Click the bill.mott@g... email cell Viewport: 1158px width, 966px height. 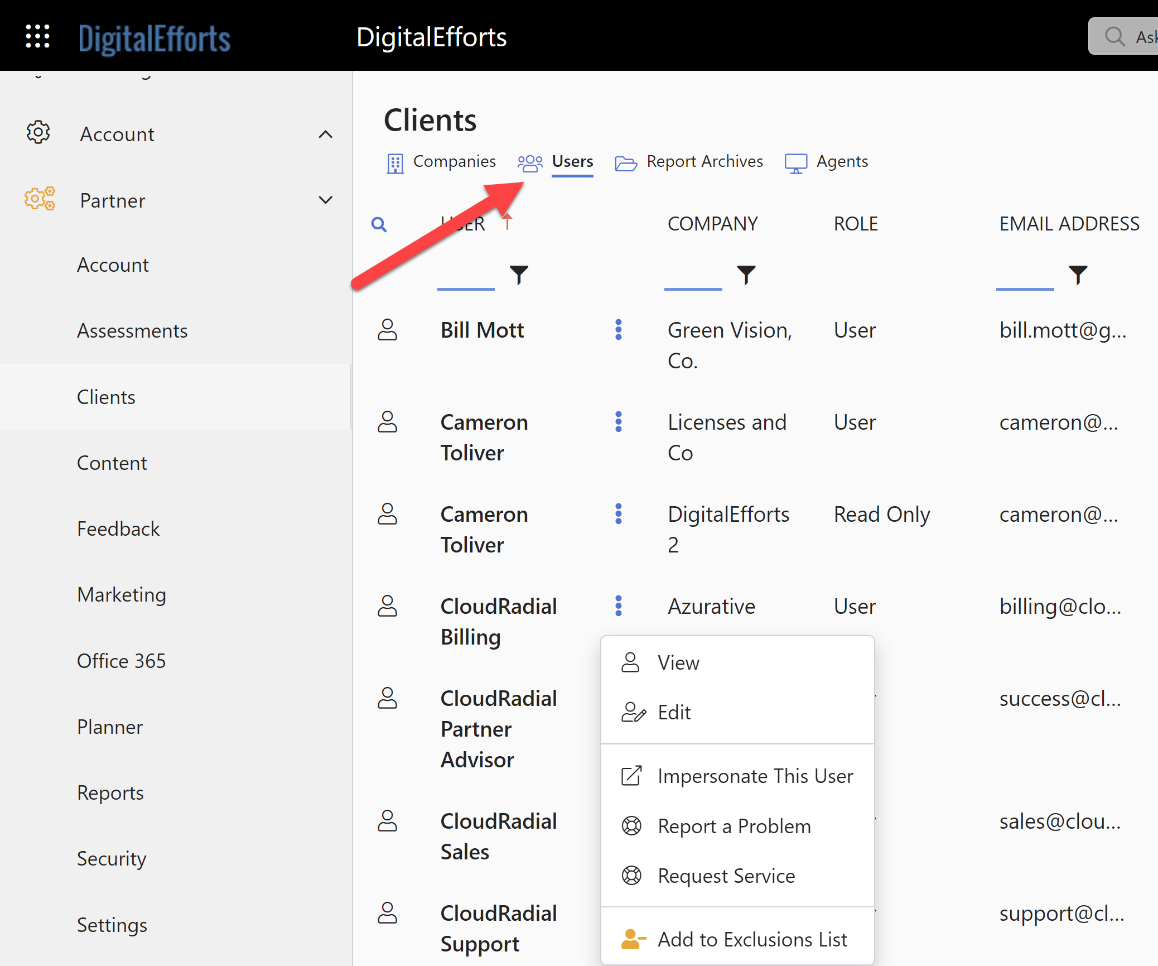pyautogui.click(x=1063, y=330)
